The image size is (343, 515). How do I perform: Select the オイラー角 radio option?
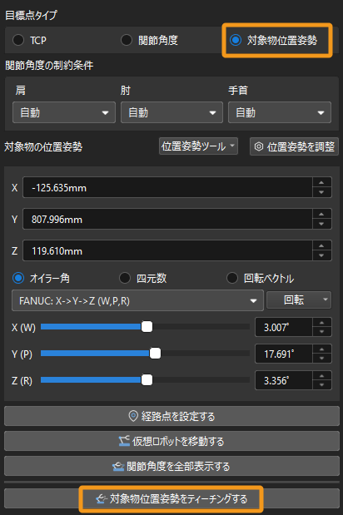coord(18,278)
